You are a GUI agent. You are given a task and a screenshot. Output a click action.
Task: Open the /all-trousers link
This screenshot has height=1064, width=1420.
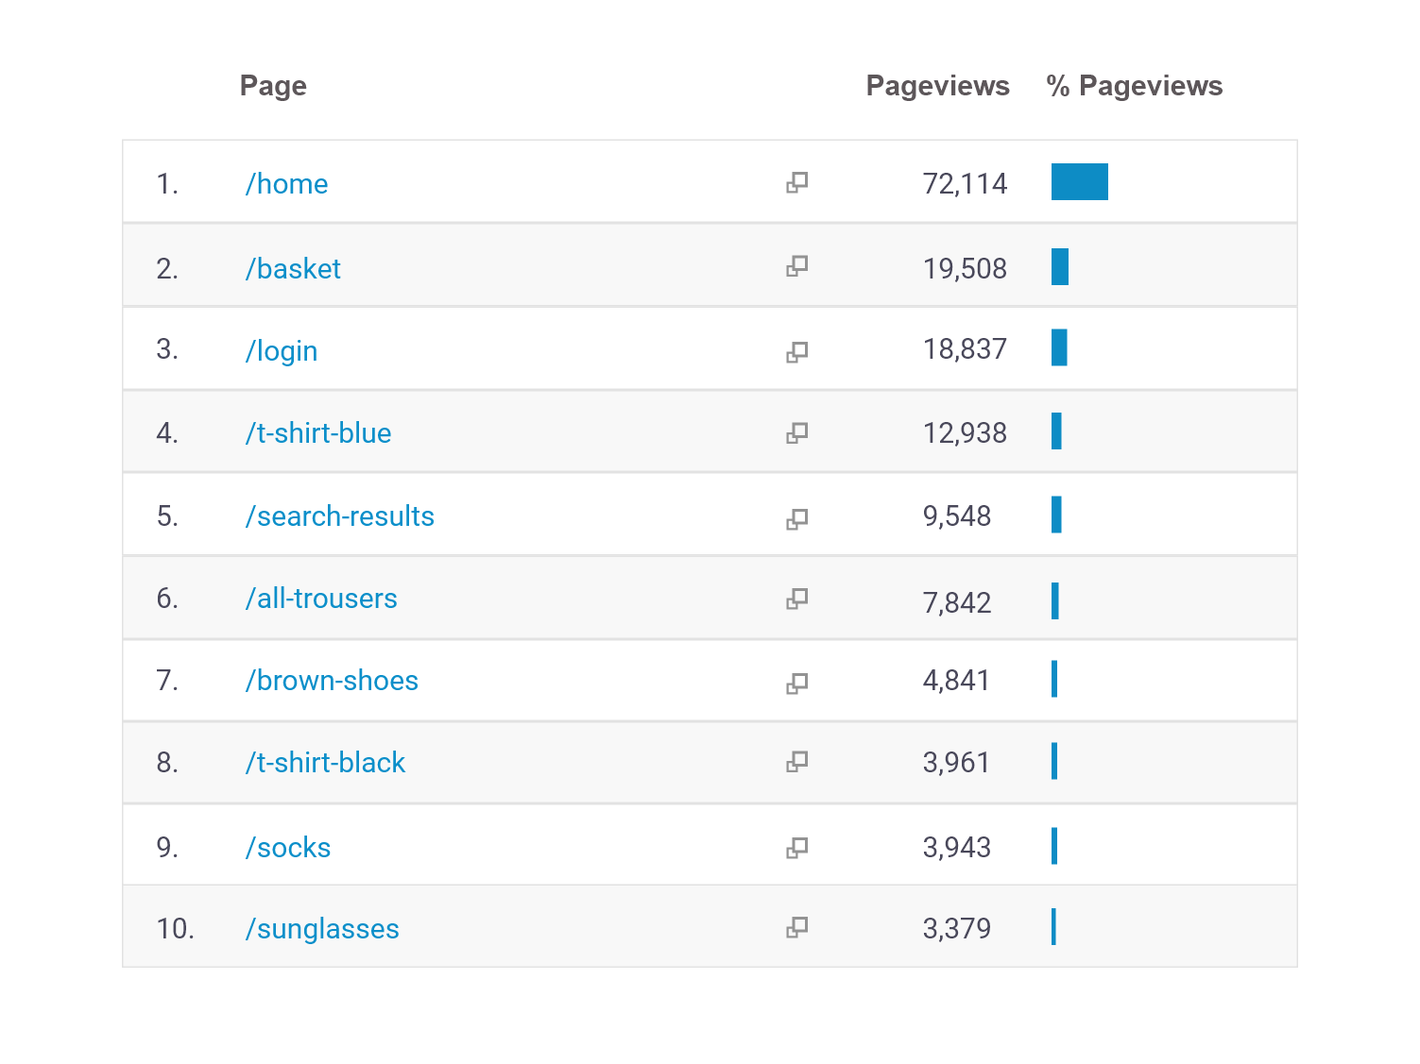pyautogui.click(x=321, y=599)
